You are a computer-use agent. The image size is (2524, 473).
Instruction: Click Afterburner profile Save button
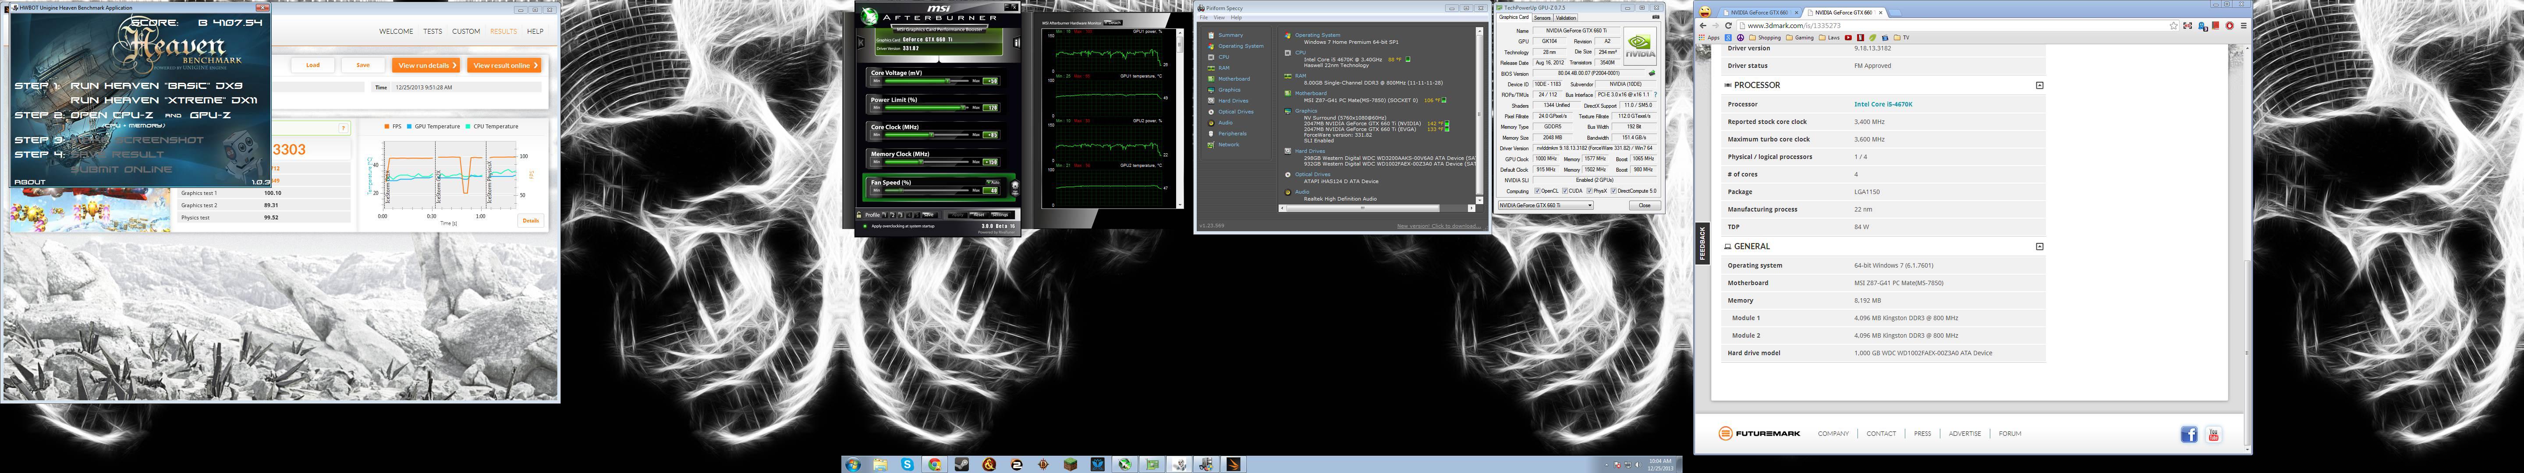tap(929, 215)
